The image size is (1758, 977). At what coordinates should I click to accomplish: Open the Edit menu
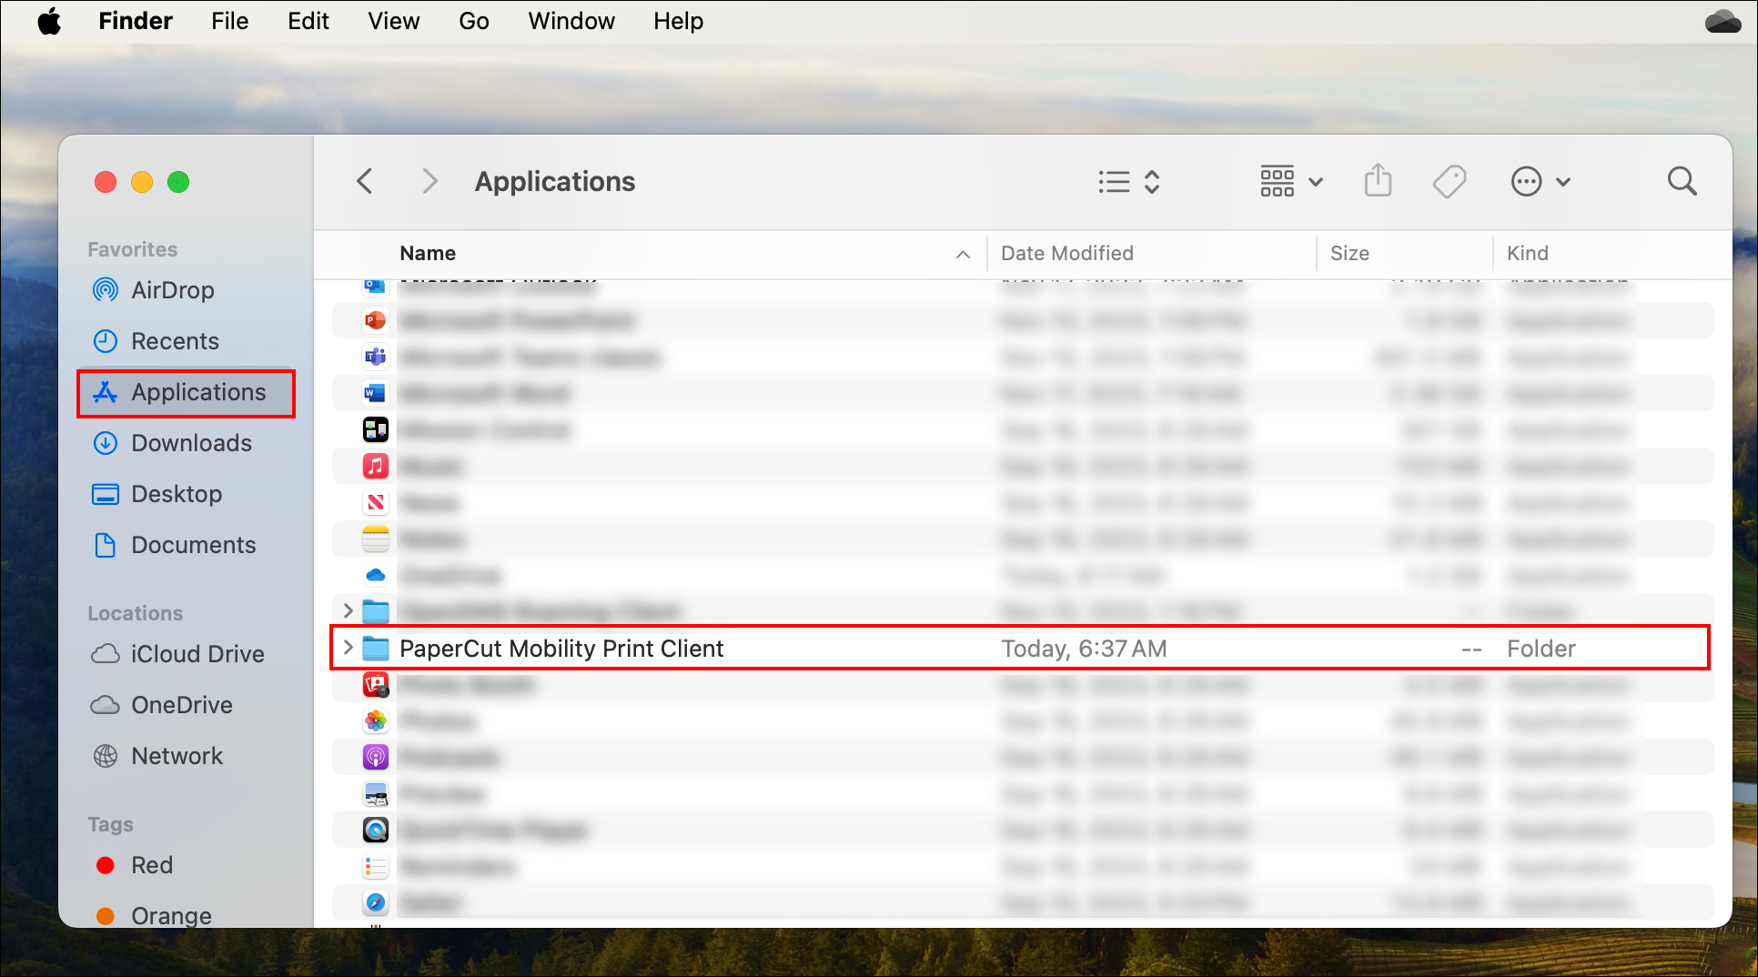pos(308,21)
